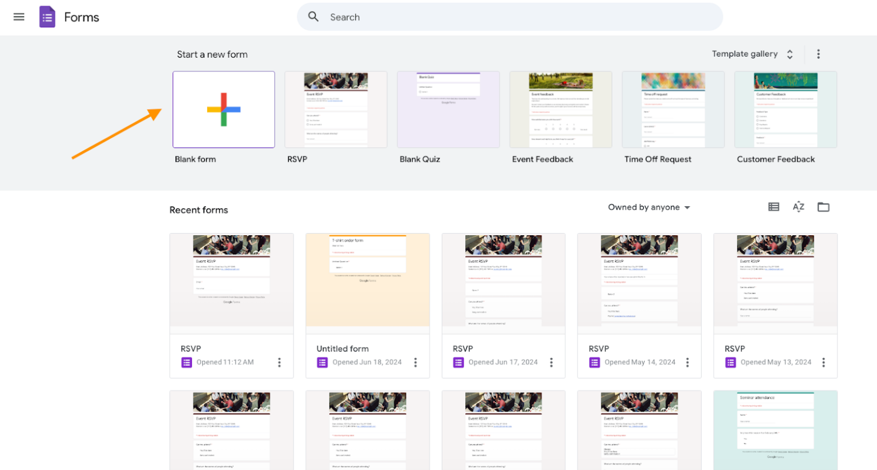Open the RSVP form opened Jun 17, 2024

click(504, 280)
